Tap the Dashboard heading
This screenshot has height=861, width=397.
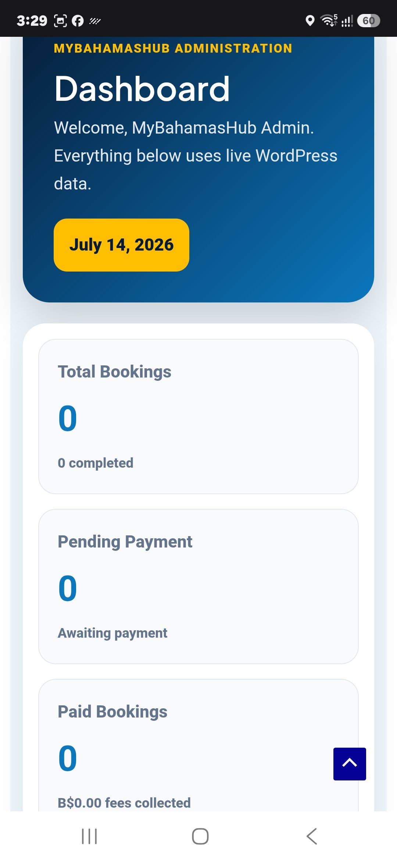pos(142,89)
